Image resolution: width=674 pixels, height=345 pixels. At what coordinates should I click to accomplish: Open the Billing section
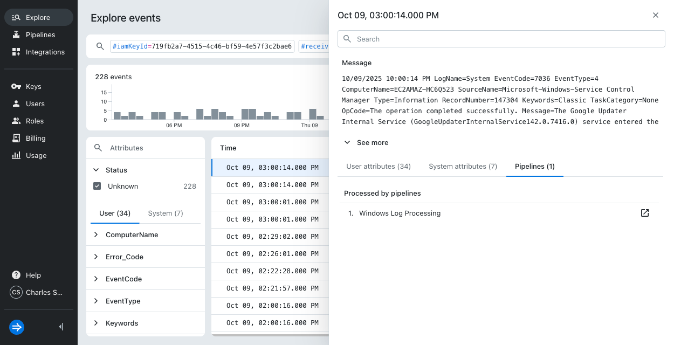point(36,138)
